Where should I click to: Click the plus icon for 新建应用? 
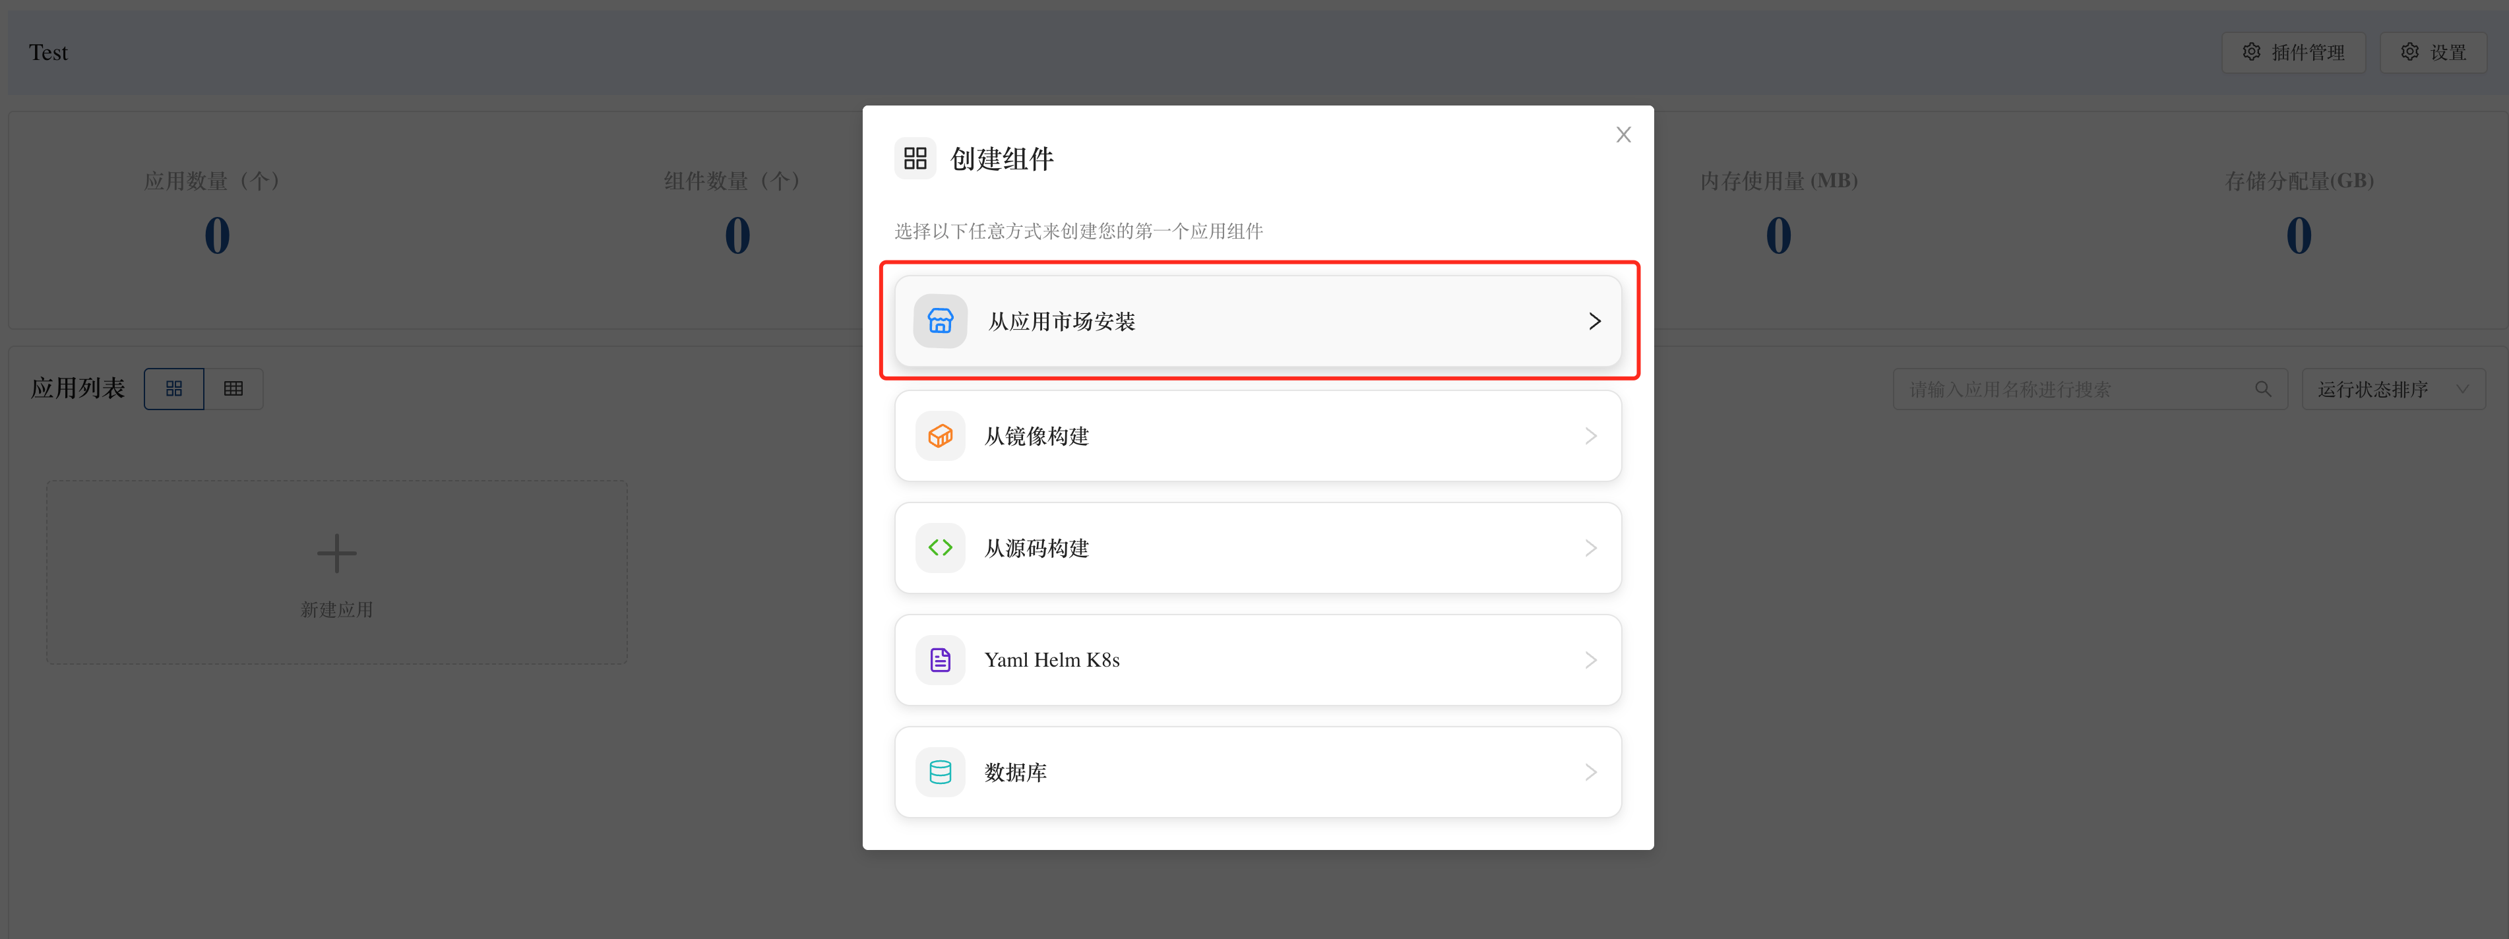pyautogui.click(x=337, y=553)
